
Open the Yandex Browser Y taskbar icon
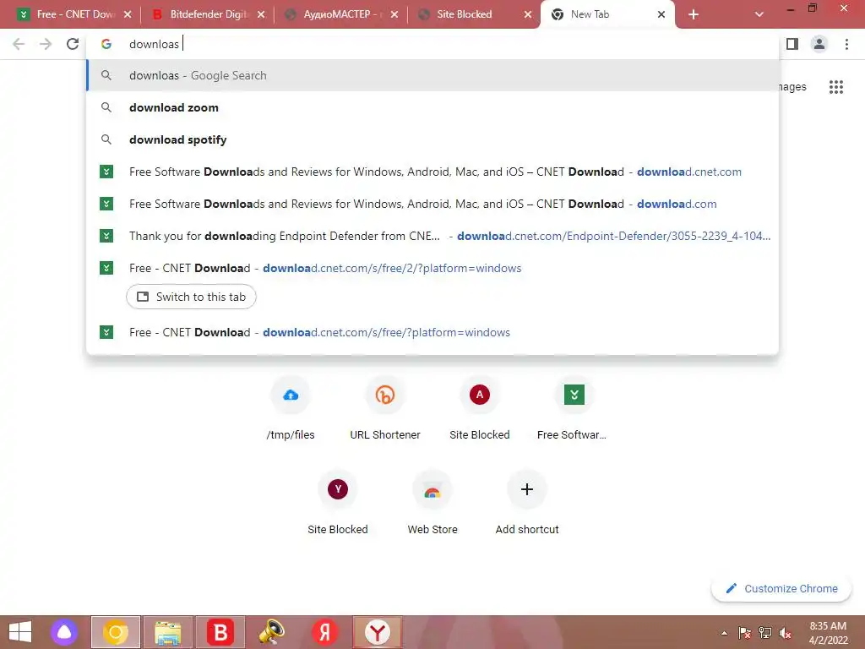[378, 632]
